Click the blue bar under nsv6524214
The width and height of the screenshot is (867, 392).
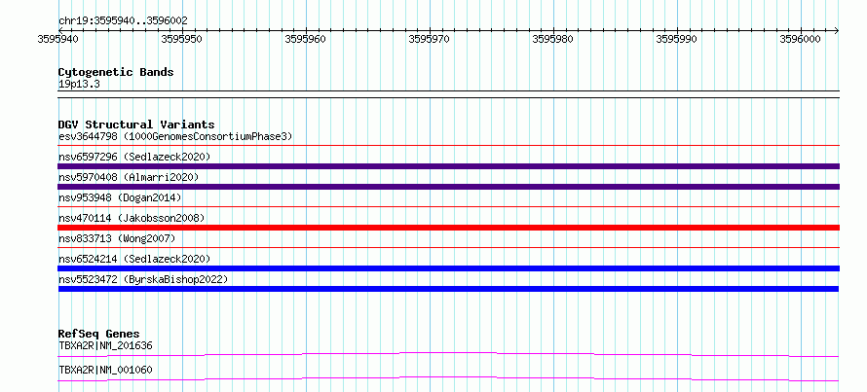click(448, 268)
